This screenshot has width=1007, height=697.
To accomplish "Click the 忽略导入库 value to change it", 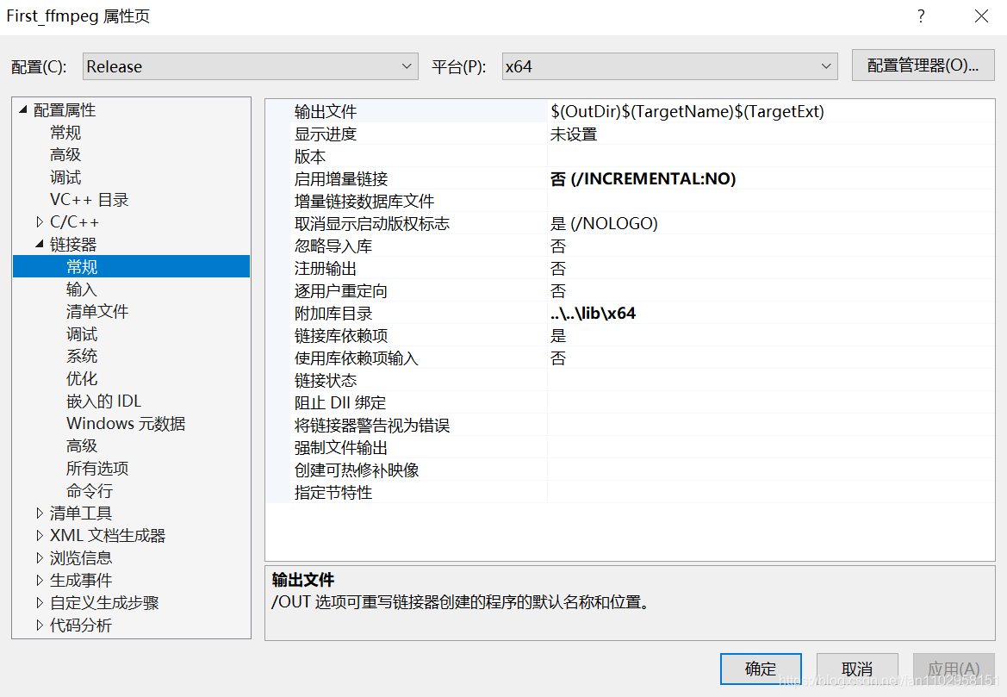I will point(646,246).
